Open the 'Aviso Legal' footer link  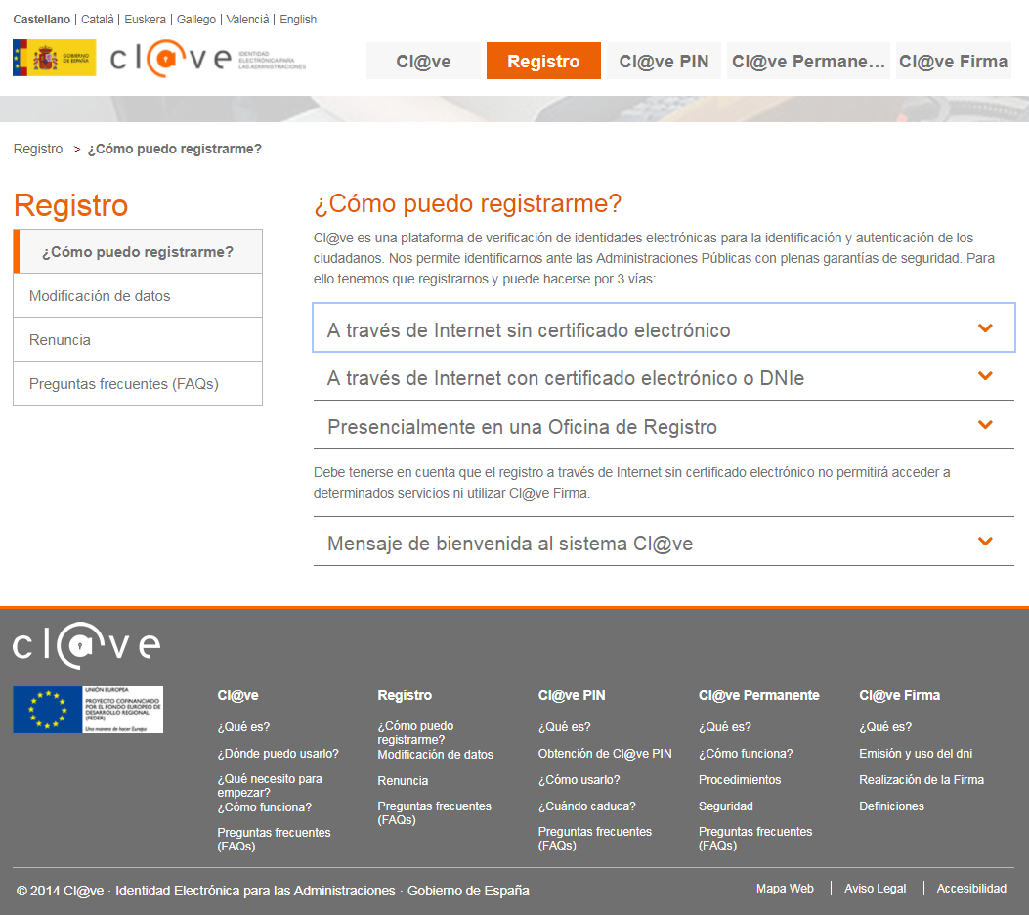pos(875,888)
